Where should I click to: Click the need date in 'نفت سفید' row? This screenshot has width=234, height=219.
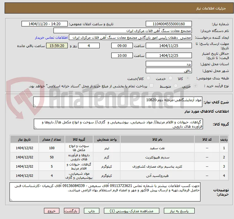pos(25,148)
